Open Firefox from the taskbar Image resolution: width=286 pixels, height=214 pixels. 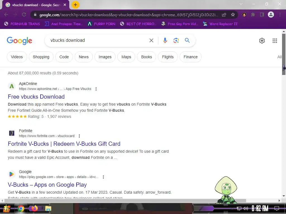[34, 208]
